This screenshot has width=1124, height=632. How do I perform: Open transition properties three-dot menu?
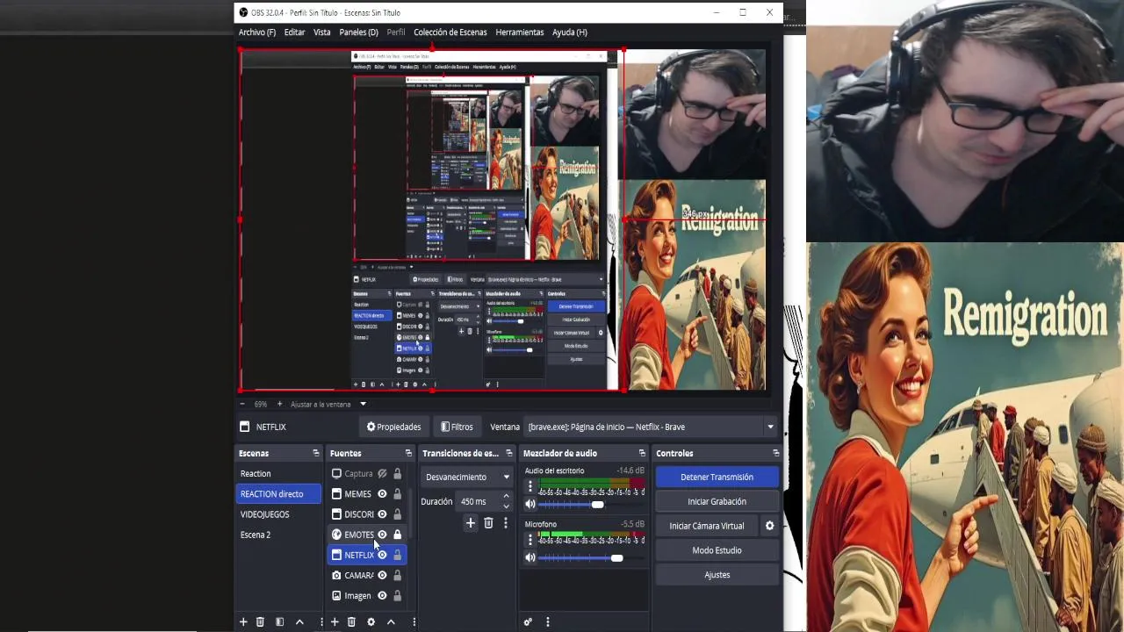[x=505, y=523]
